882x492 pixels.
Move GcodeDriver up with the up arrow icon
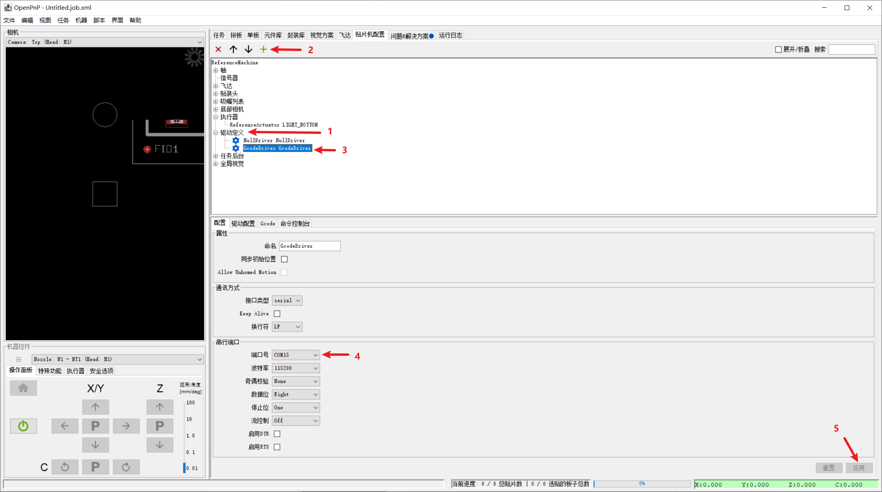tap(233, 49)
